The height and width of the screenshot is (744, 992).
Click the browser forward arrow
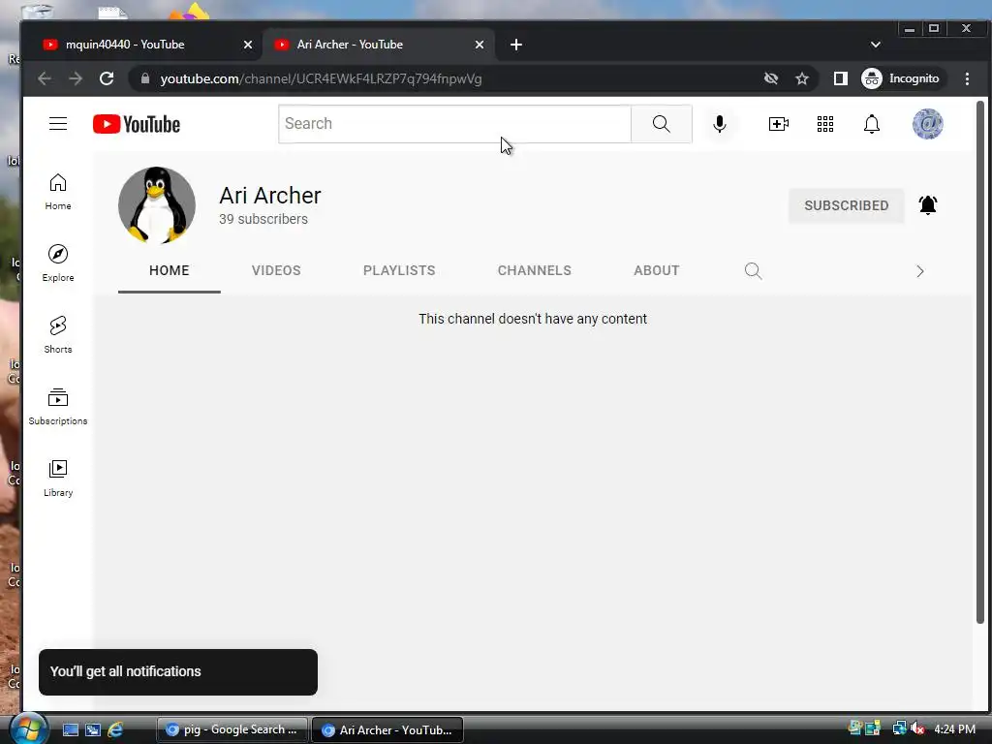76,78
